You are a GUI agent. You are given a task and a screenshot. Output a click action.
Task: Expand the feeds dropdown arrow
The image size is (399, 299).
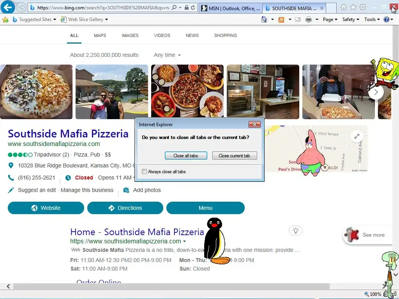pos(290,19)
